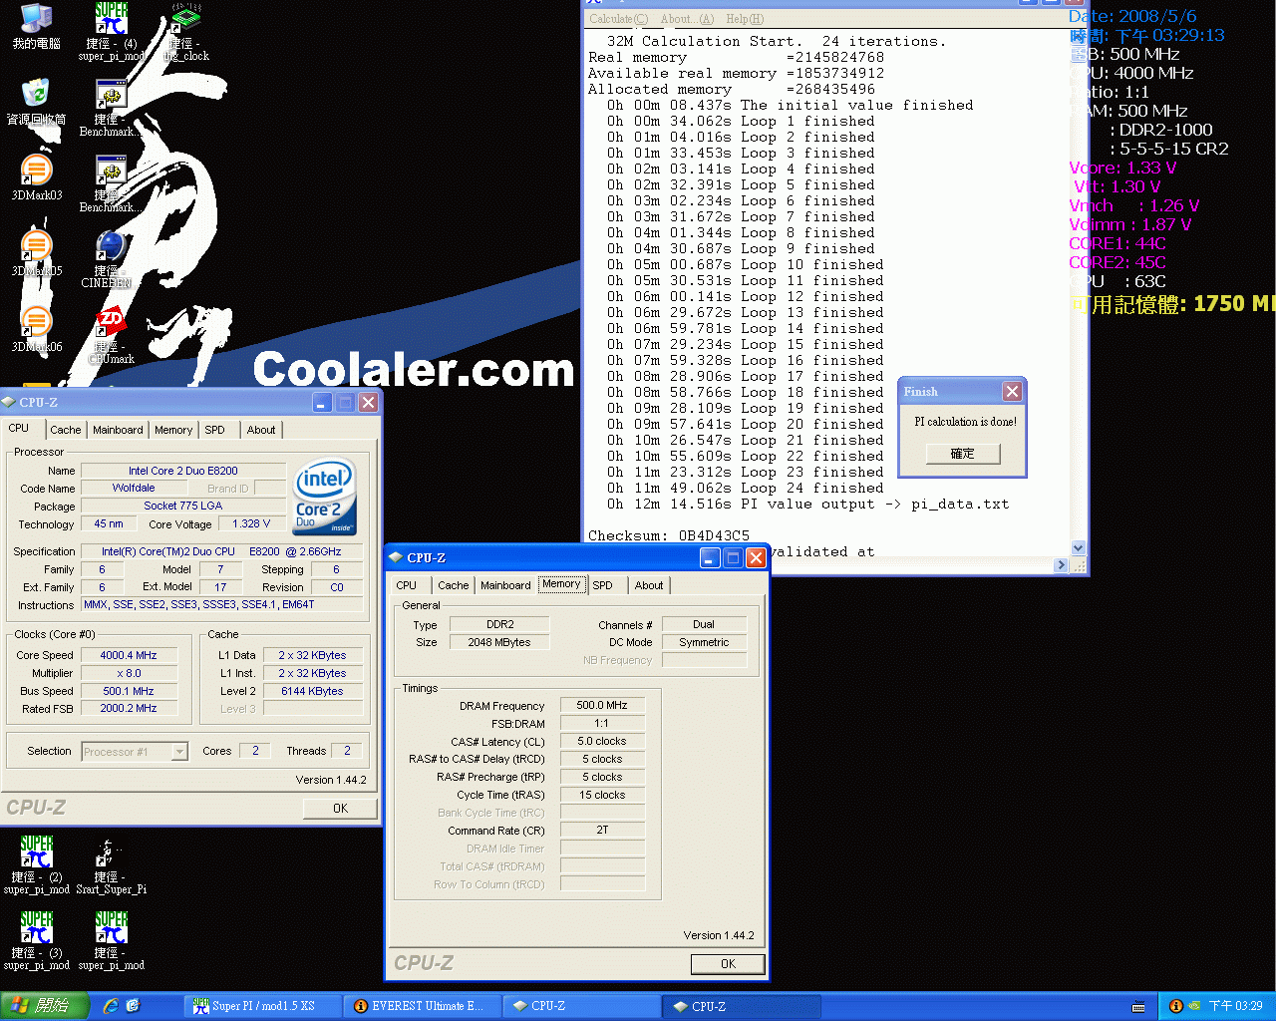Switch to Super PI / mod1.5 XS taskbar button
This screenshot has width=1276, height=1021.
263,1006
